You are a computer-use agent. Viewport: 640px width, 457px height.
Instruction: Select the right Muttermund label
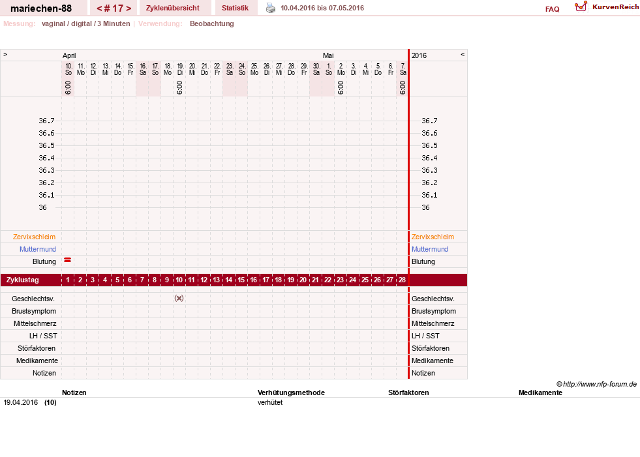click(430, 249)
